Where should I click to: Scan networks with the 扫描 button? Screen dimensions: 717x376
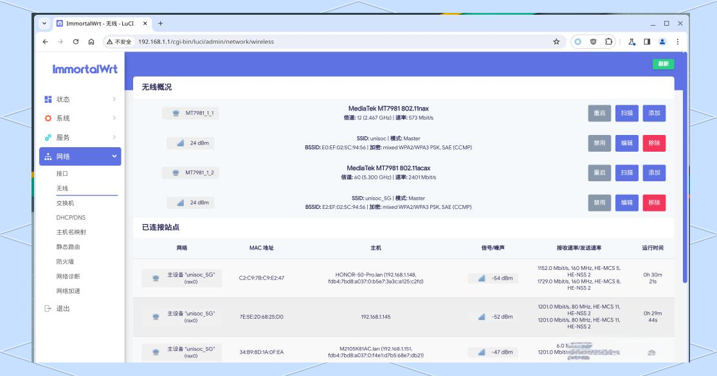[x=627, y=113]
